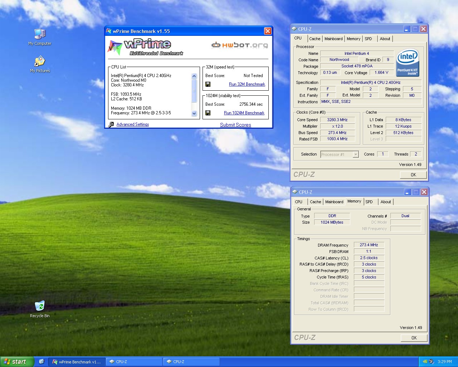Click the CAS# Latency value 2.5 clocks

[x=369, y=258]
